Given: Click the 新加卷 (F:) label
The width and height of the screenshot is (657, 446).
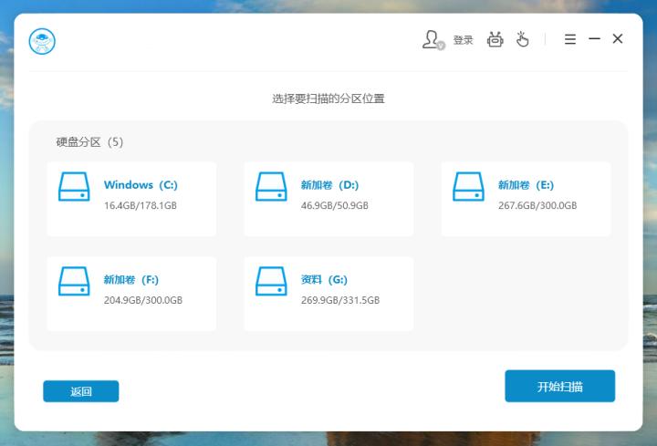Looking at the screenshot, I should click(x=131, y=279).
